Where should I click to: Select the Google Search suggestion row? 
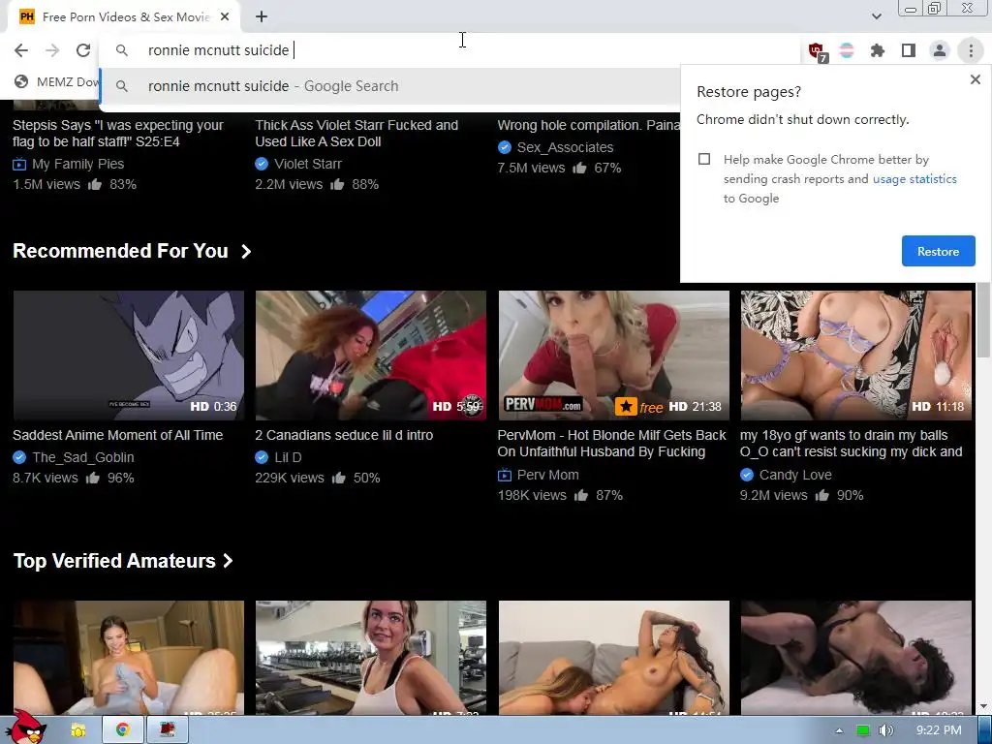tap(389, 86)
